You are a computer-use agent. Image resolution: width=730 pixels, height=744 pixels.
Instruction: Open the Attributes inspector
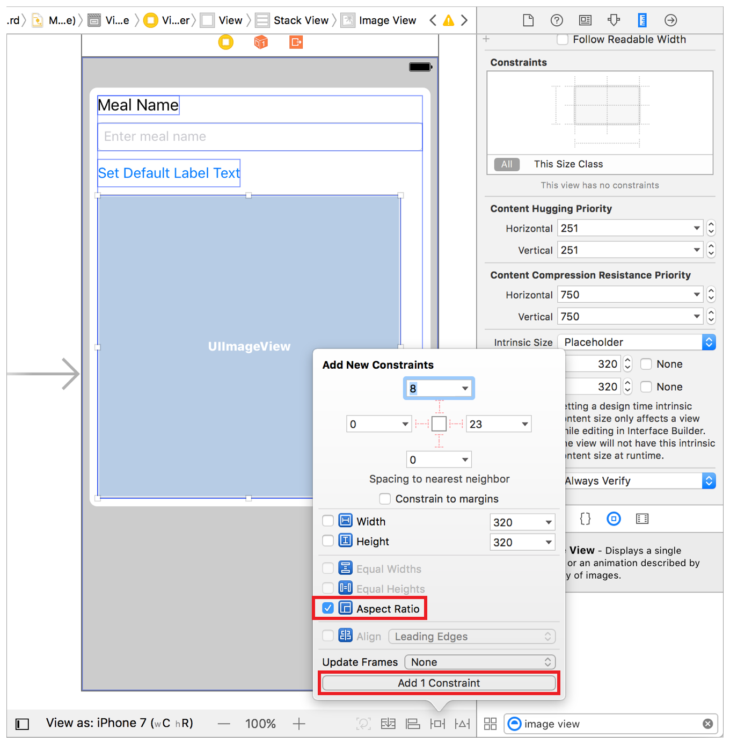click(614, 20)
